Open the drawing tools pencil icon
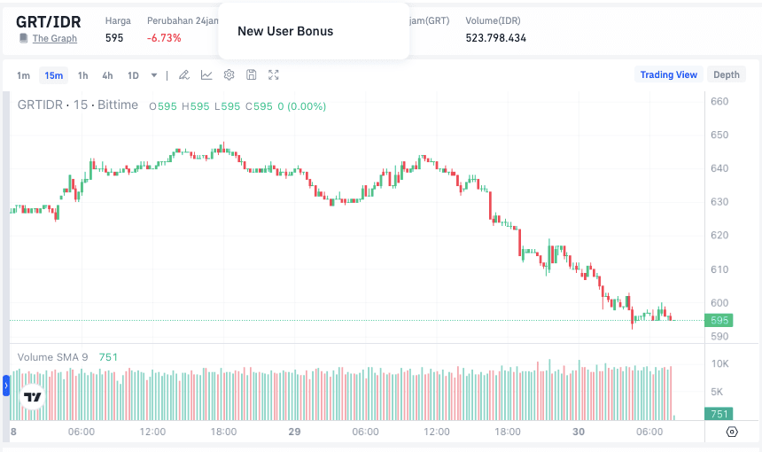This screenshot has width=762, height=452. coord(184,75)
